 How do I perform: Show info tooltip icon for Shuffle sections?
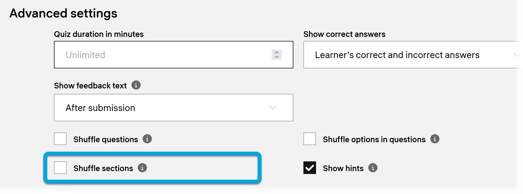point(142,168)
